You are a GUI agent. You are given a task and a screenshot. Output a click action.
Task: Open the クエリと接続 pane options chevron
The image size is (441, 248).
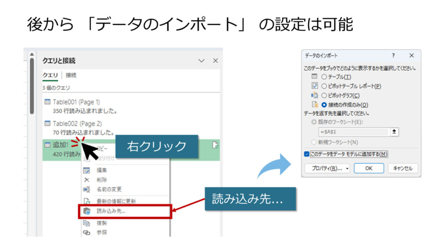tap(201, 61)
